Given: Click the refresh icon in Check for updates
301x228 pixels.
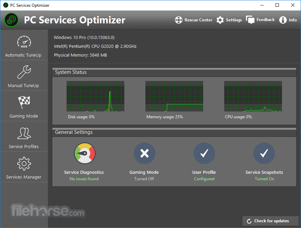Looking at the screenshot, I should pyautogui.click(x=249, y=221).
